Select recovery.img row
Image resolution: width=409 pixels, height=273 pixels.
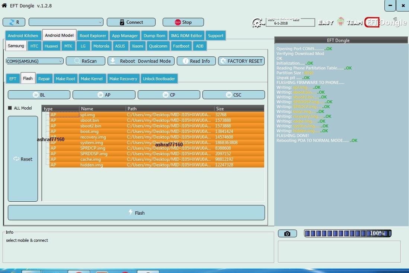[x=157, y=137]
